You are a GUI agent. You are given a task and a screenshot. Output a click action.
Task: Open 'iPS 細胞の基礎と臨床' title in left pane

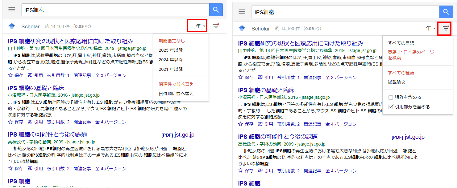[x=36, y=88]
